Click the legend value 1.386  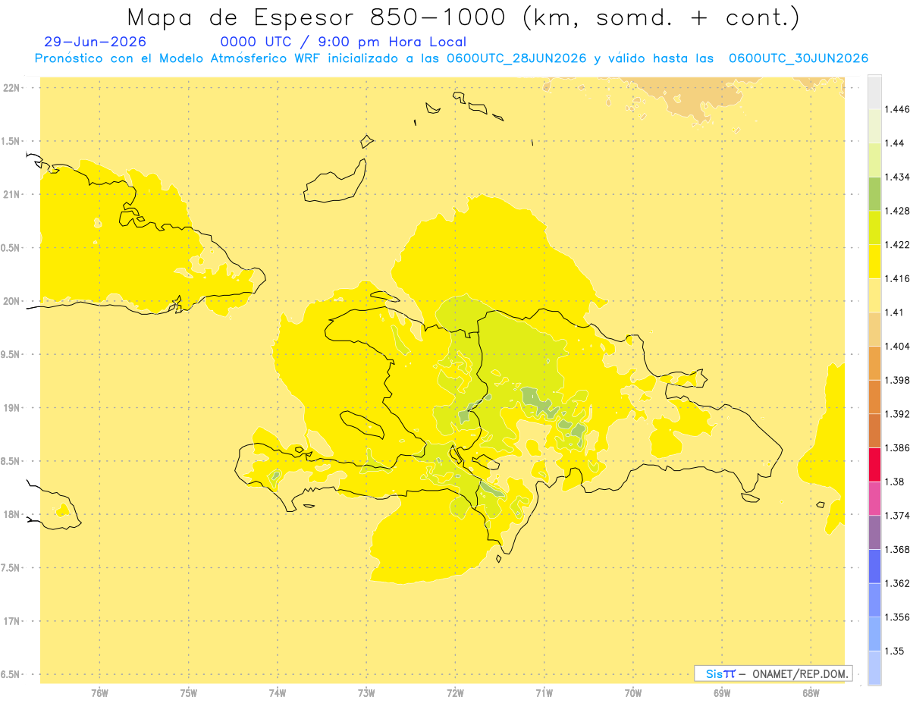[x=896, y=447]
